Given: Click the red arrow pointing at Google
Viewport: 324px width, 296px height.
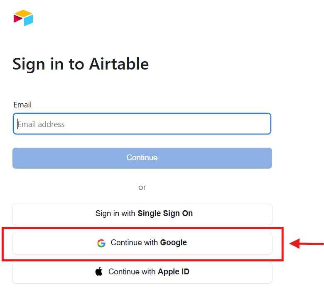Looking at the screenshot, I should tap(307, 244).
